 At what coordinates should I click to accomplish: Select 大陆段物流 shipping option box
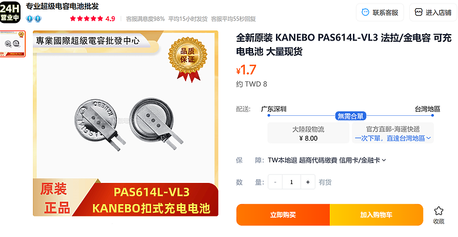[308, 133]
